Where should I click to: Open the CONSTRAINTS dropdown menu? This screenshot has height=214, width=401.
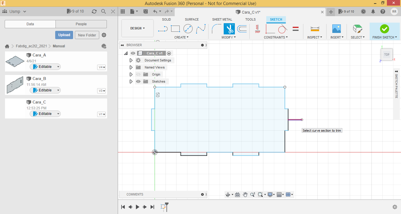(276, 37)
